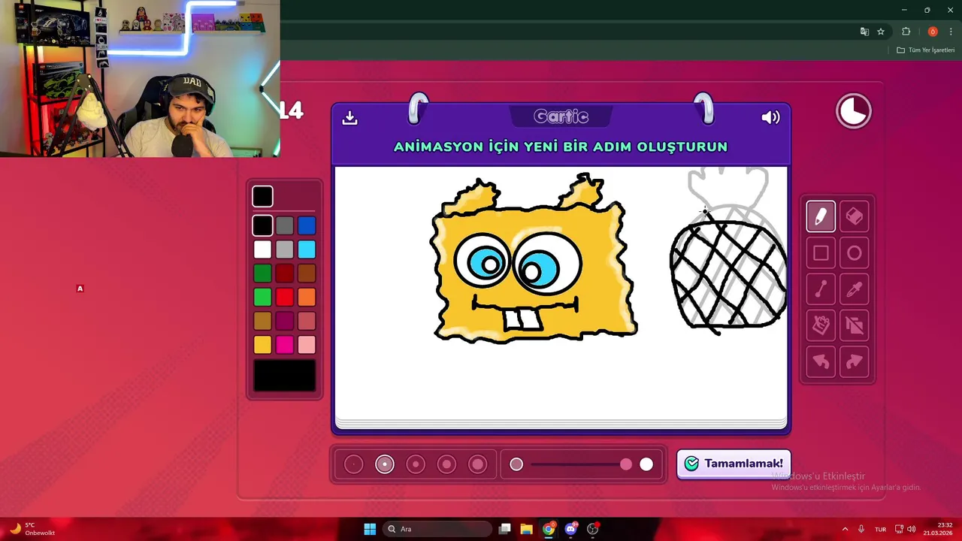Open the browser profile avatar
The width and height of the screenshot is (962, 541).
coord(933,32)
